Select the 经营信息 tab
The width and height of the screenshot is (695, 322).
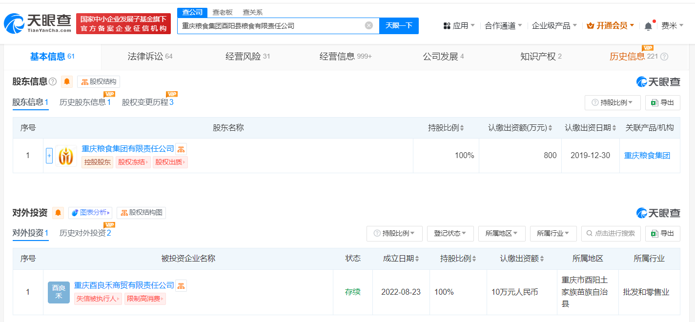coord(346,57)
